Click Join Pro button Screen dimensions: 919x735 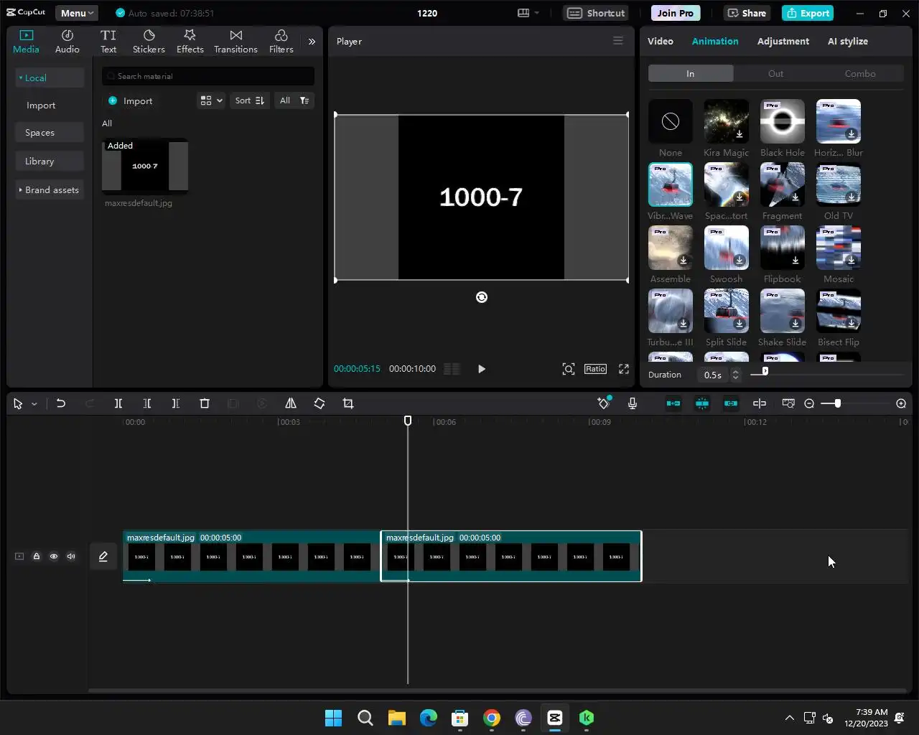[x=676, y=13]
